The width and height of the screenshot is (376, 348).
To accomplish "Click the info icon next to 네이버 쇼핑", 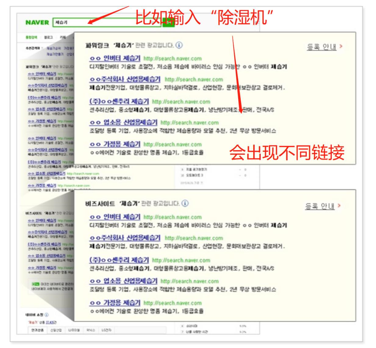I will tap(47, 315).
